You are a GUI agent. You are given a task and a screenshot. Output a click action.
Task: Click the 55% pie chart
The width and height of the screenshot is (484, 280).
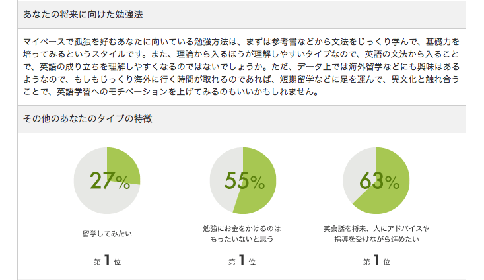pos(243,180)
